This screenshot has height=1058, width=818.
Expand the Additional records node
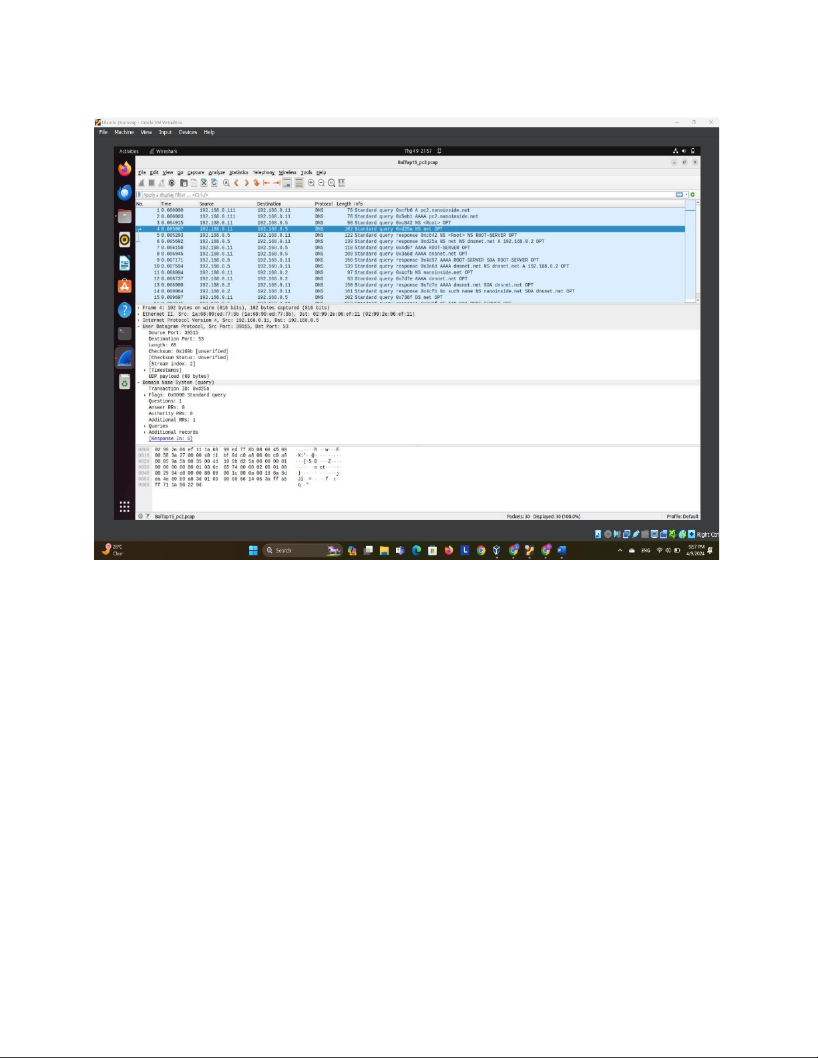point(145,433)
